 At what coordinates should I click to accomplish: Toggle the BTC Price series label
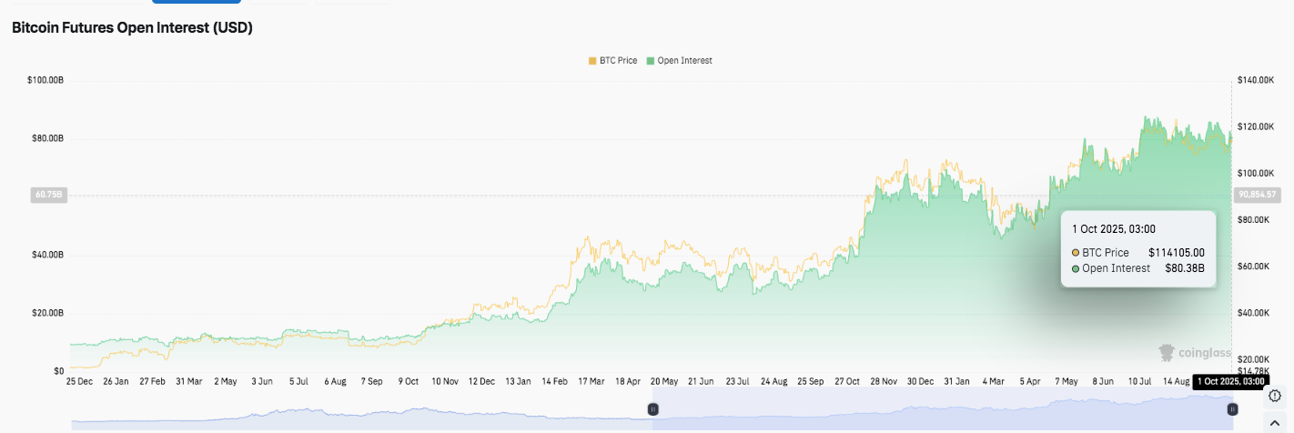(618, 61)
